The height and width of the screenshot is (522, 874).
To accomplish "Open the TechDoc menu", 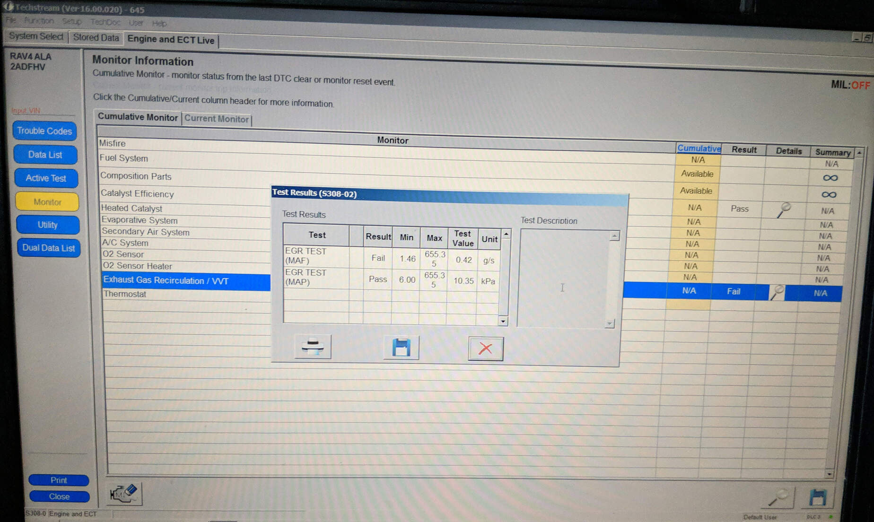I will (x=105, y=22).
